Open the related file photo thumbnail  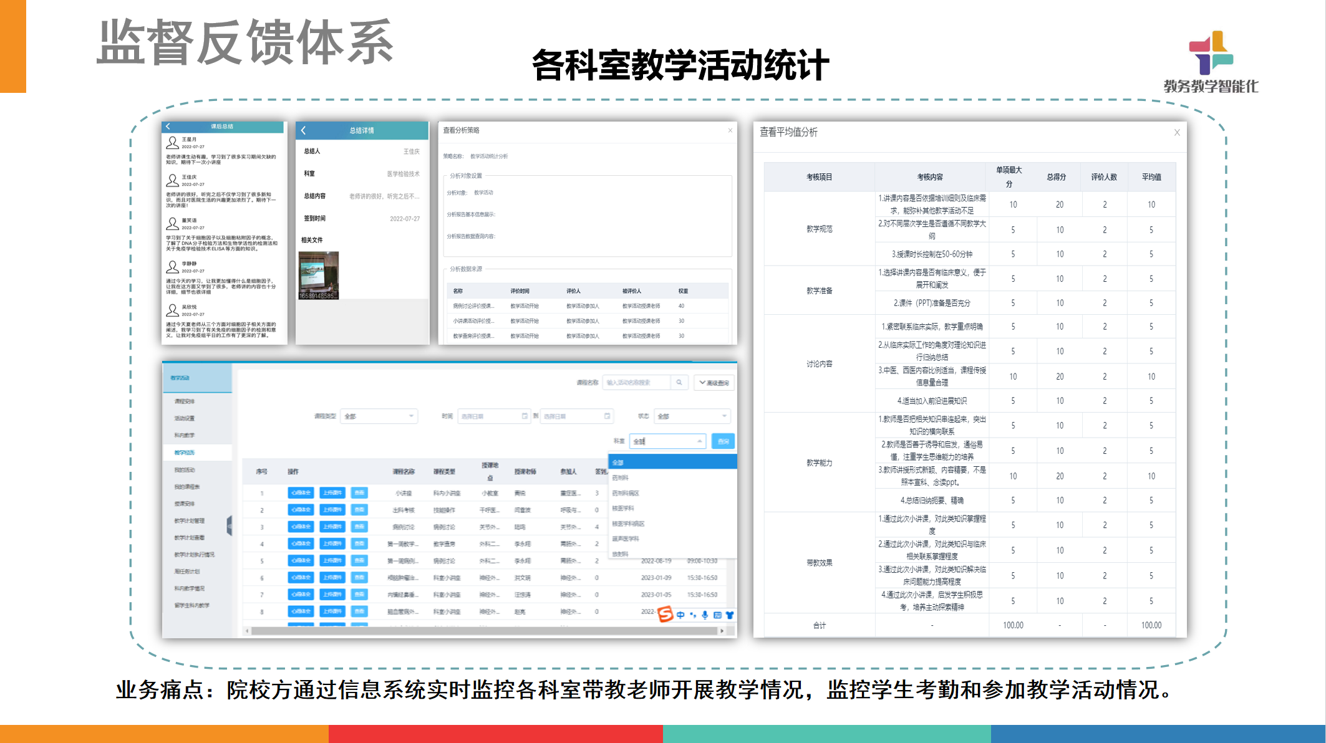[x=319, y=275]
